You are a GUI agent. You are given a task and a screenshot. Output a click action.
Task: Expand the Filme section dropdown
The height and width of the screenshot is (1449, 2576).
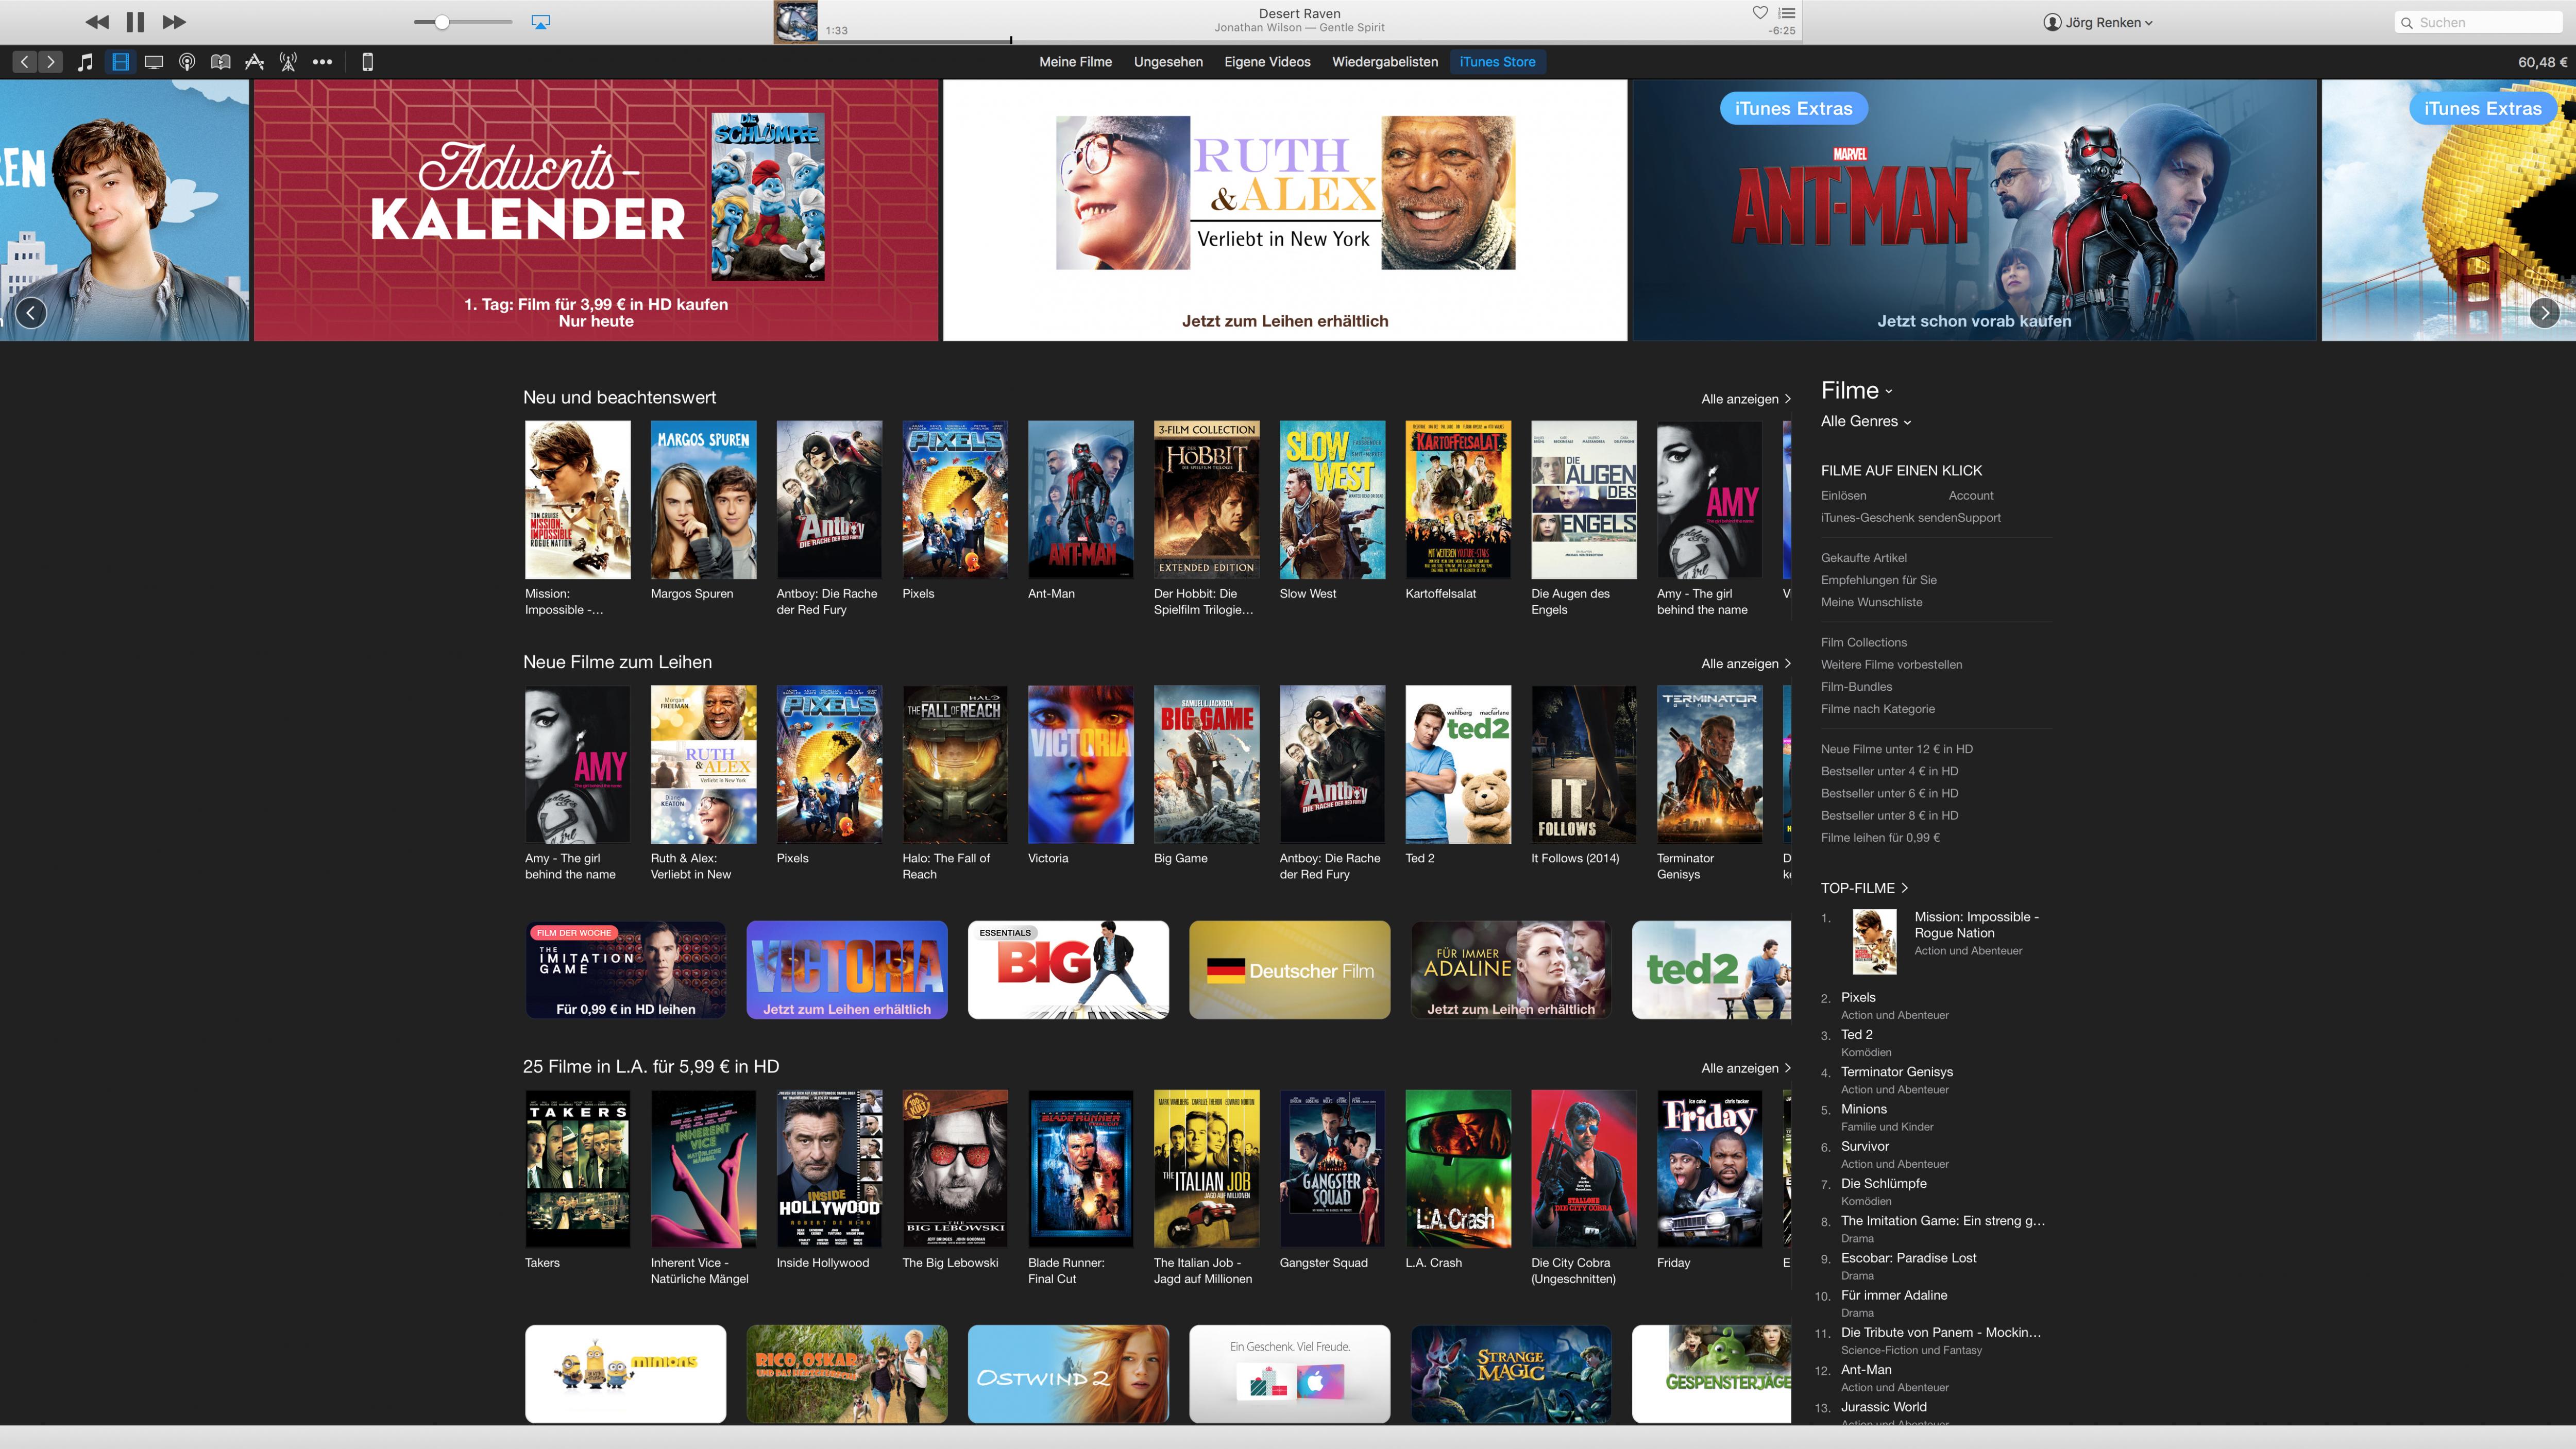point(1856,391)
